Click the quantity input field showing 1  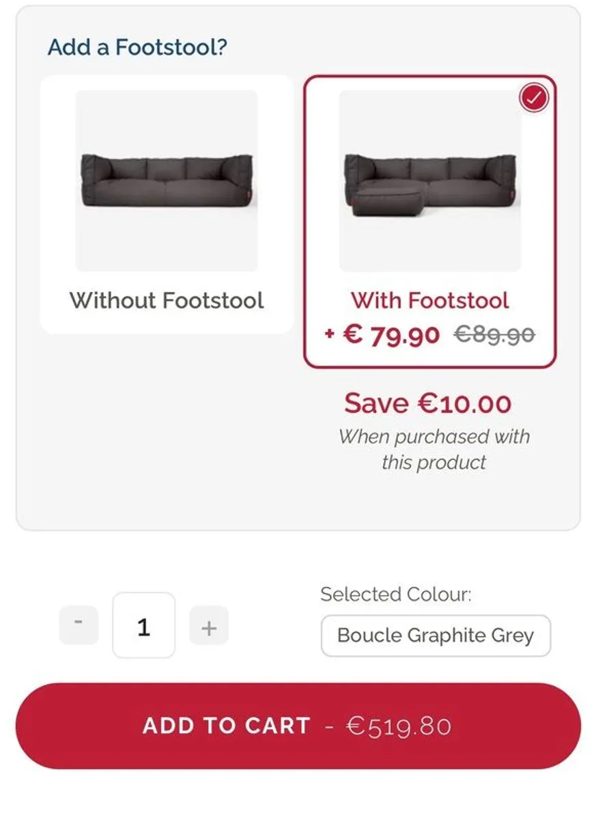(x=143, y=625)
